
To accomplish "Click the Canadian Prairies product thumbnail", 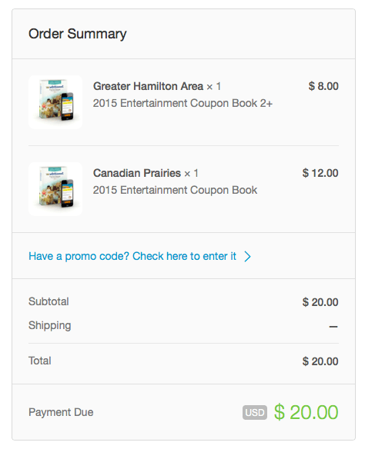I will [55, 189].
